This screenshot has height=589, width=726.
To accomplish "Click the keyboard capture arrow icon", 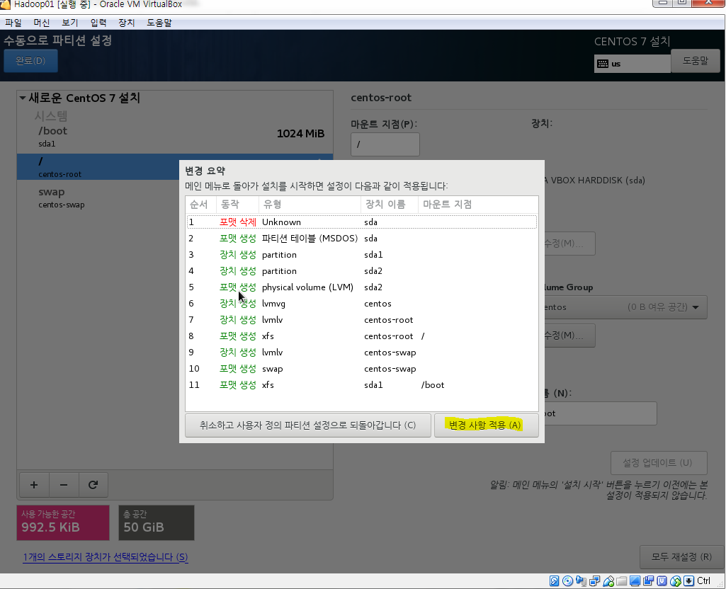I will pos(689,581).
